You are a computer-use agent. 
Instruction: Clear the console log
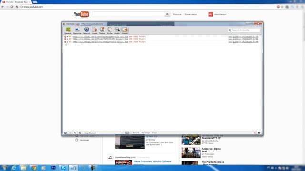click(80, 133)
